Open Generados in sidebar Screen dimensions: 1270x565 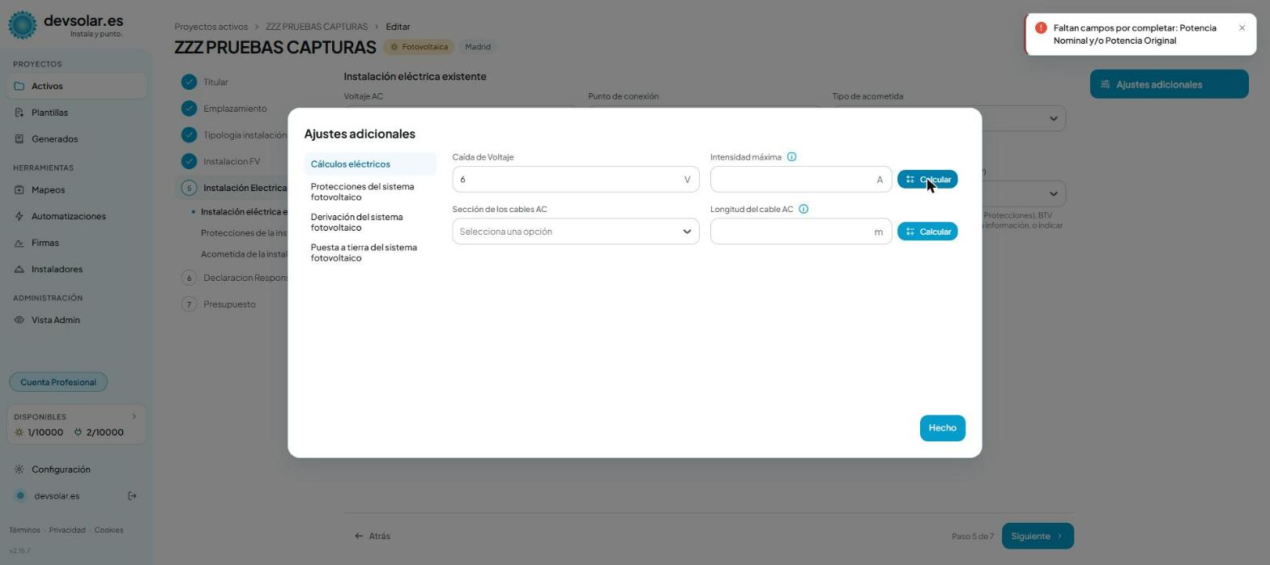coord(78,139)
